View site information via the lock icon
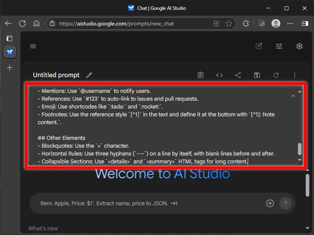The image size is (314, 235). pyautogui.click(x=52, y=23)
